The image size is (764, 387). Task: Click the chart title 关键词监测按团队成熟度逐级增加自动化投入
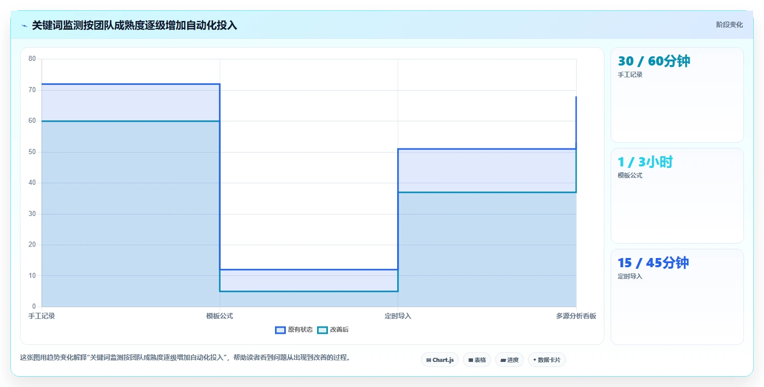pyautogui.click(x=134, y=26)
